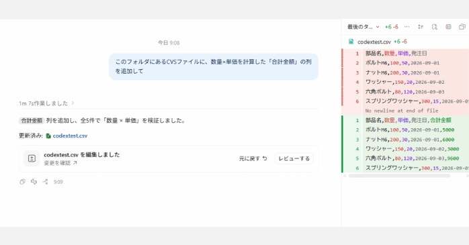Toggle the split diff view icon
The height and width of the screenshot is (245, 469).
point(448,27)
